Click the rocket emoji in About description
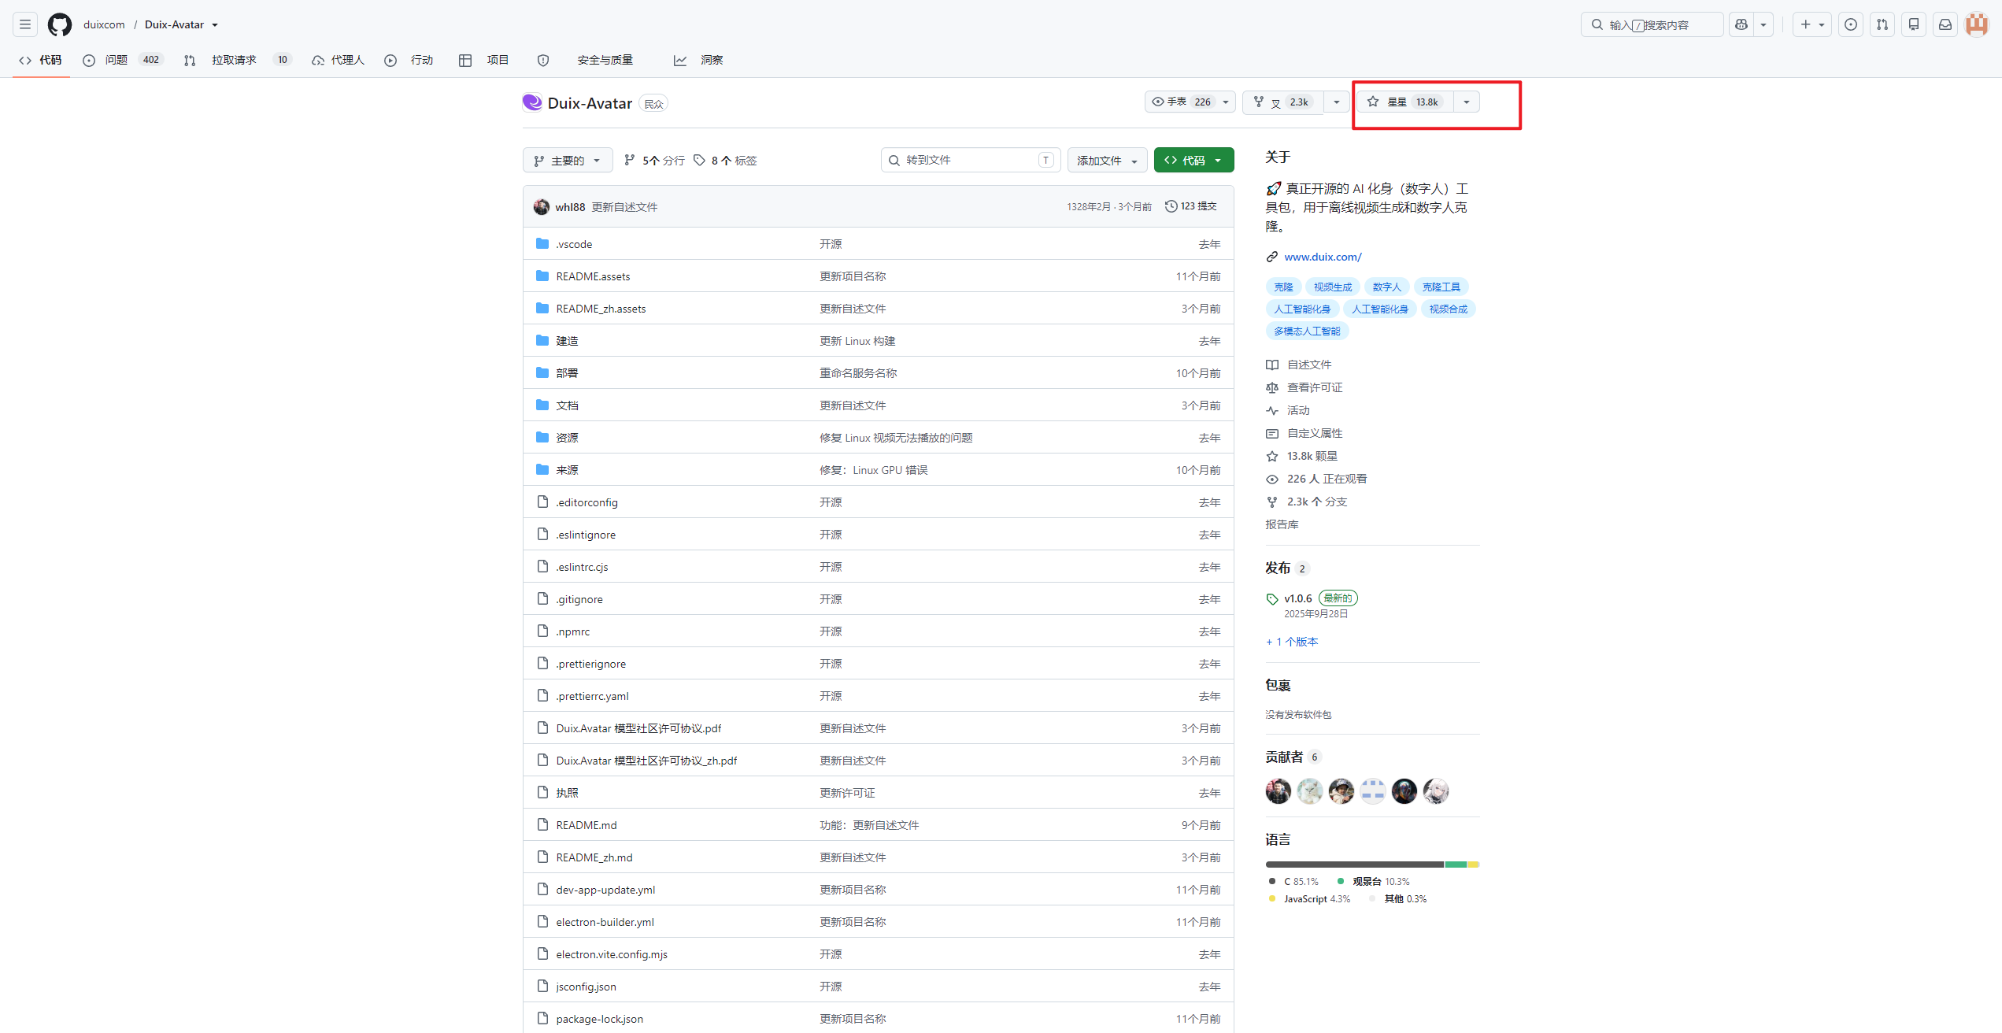This screenshot has width=2002, height=1033. [1274, 189]
